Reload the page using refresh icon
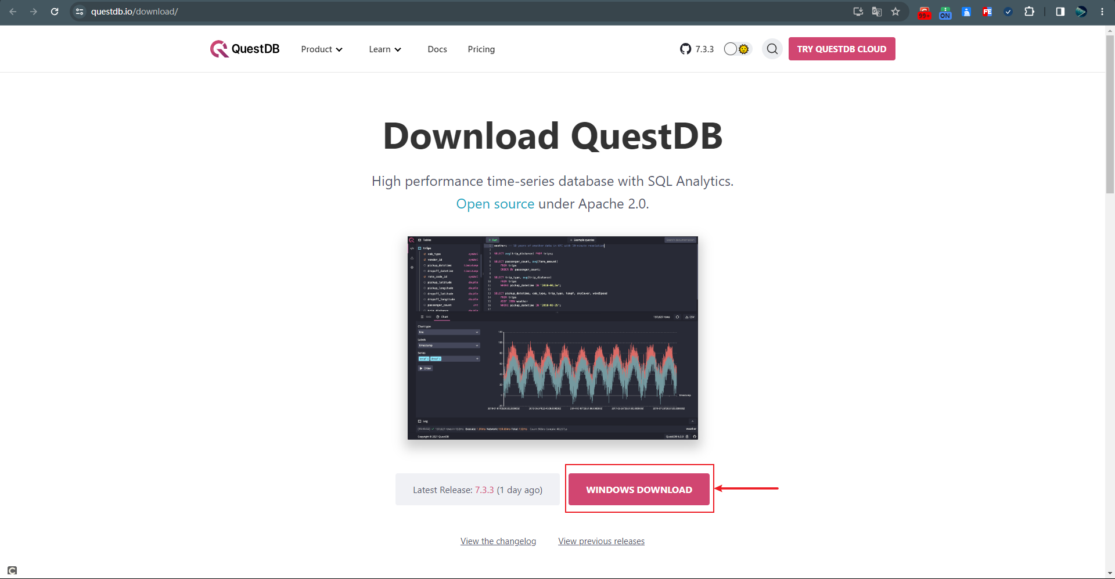Image resolution: width=1115 pixels, height=579 pixels. click(55, 12)
